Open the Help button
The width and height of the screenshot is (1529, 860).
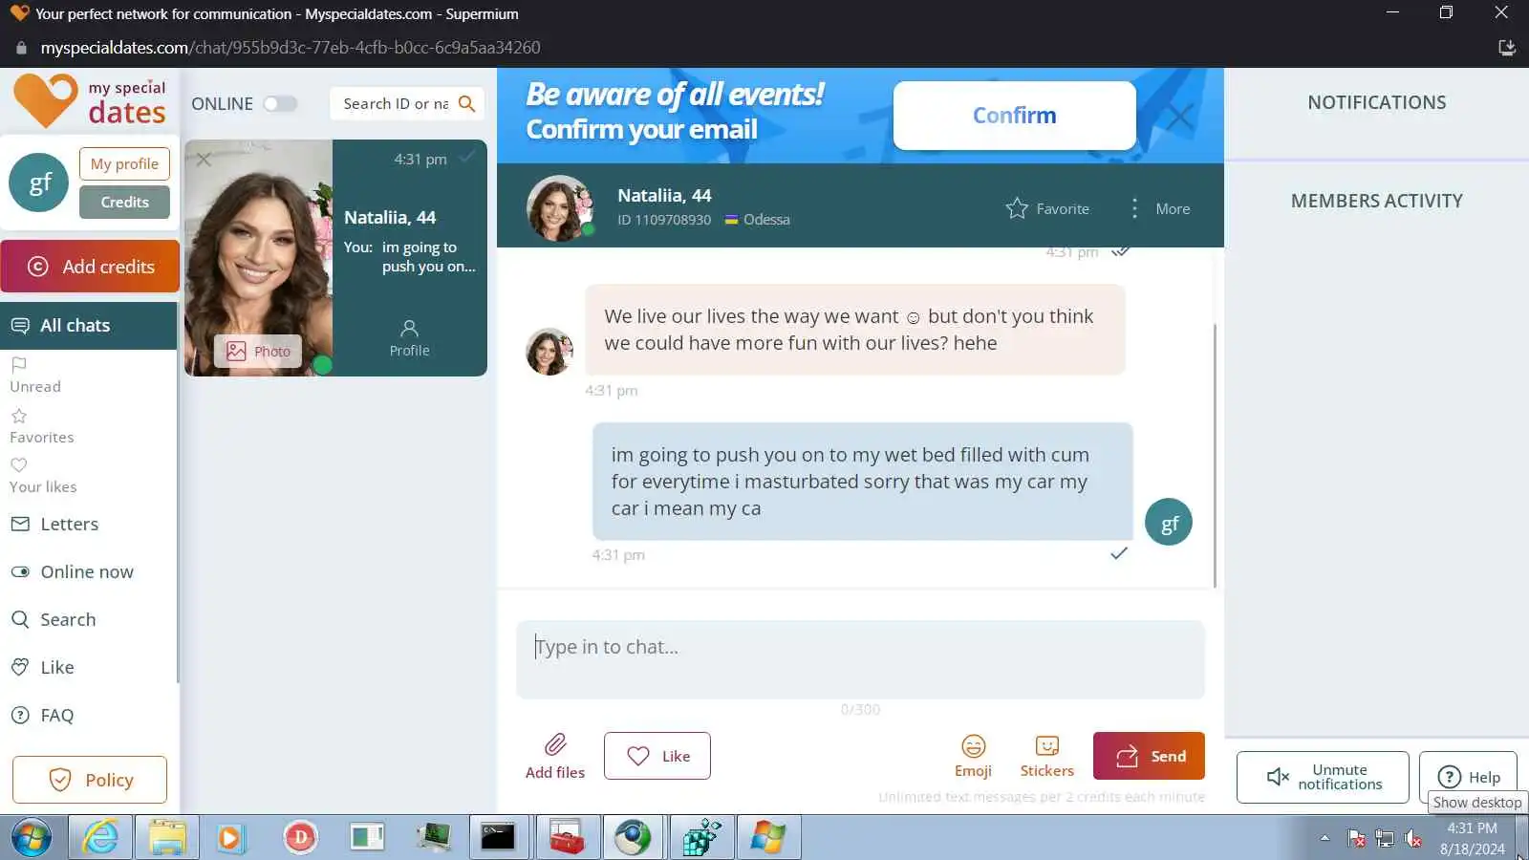1468,777
